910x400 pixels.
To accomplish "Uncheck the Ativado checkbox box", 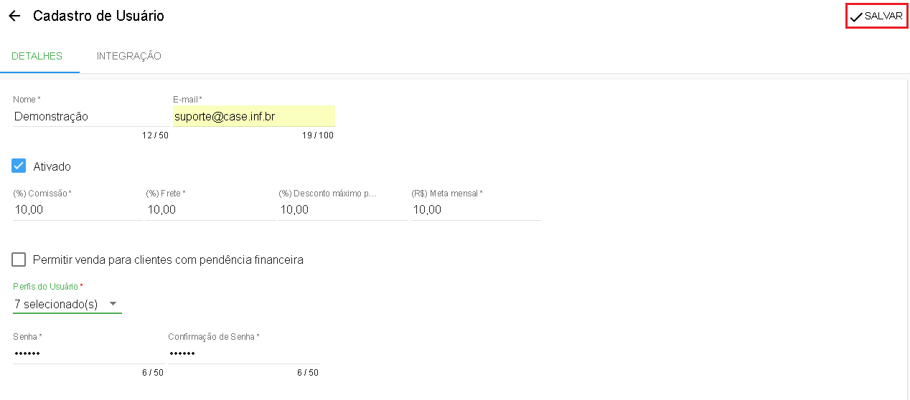I will [x=19, y=166].
